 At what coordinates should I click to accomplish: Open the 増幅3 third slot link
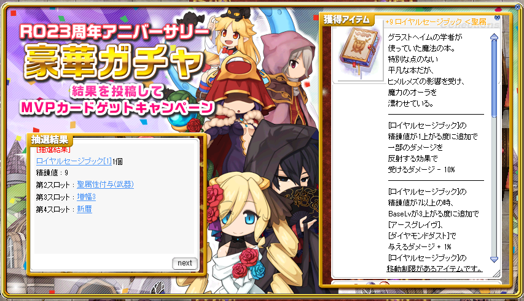click(x=86, y=197)
